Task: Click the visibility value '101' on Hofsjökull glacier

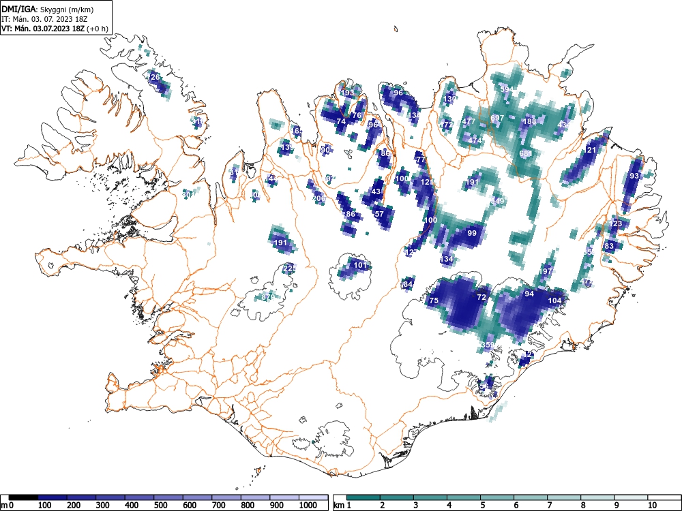Action: 361,265
